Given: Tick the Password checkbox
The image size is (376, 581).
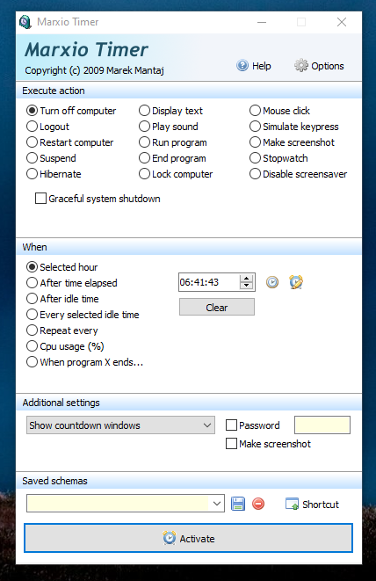Looking at the screenshot, I should (231, 425).
